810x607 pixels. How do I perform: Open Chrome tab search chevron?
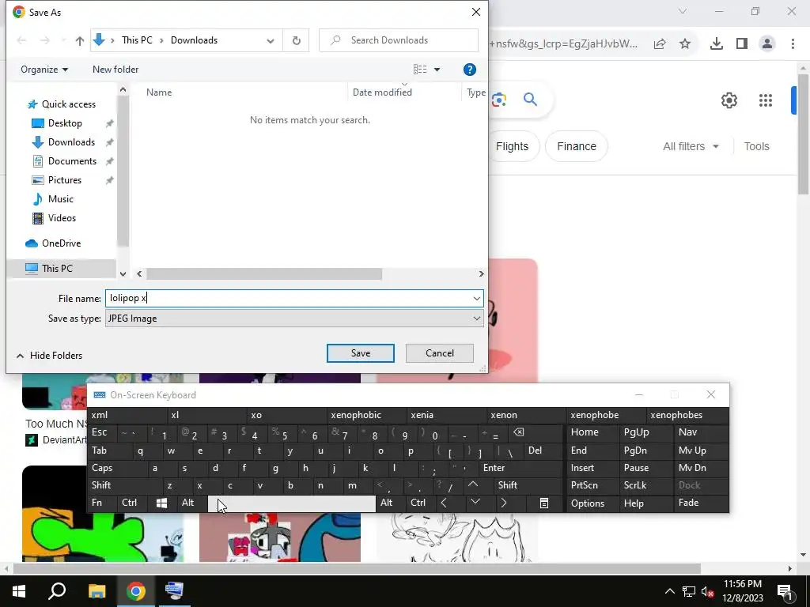coord(683,11)
